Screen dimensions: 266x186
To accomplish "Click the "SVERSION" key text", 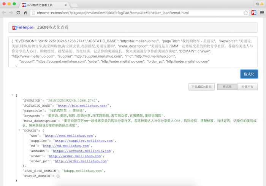I will pos(32,101).
